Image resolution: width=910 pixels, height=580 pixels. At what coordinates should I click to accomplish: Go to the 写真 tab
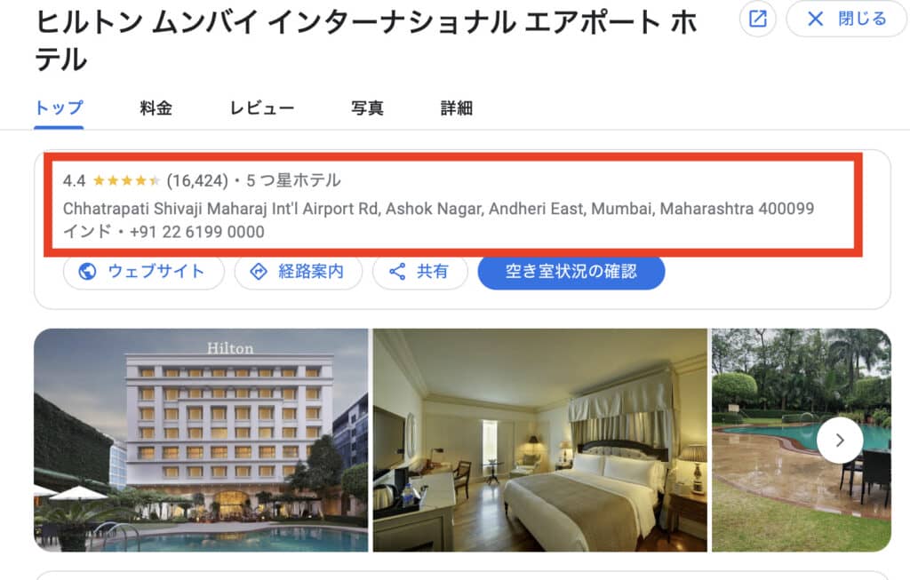coord(367,107)
